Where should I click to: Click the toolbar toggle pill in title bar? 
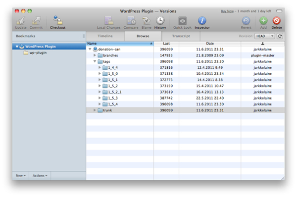point(279,11)
